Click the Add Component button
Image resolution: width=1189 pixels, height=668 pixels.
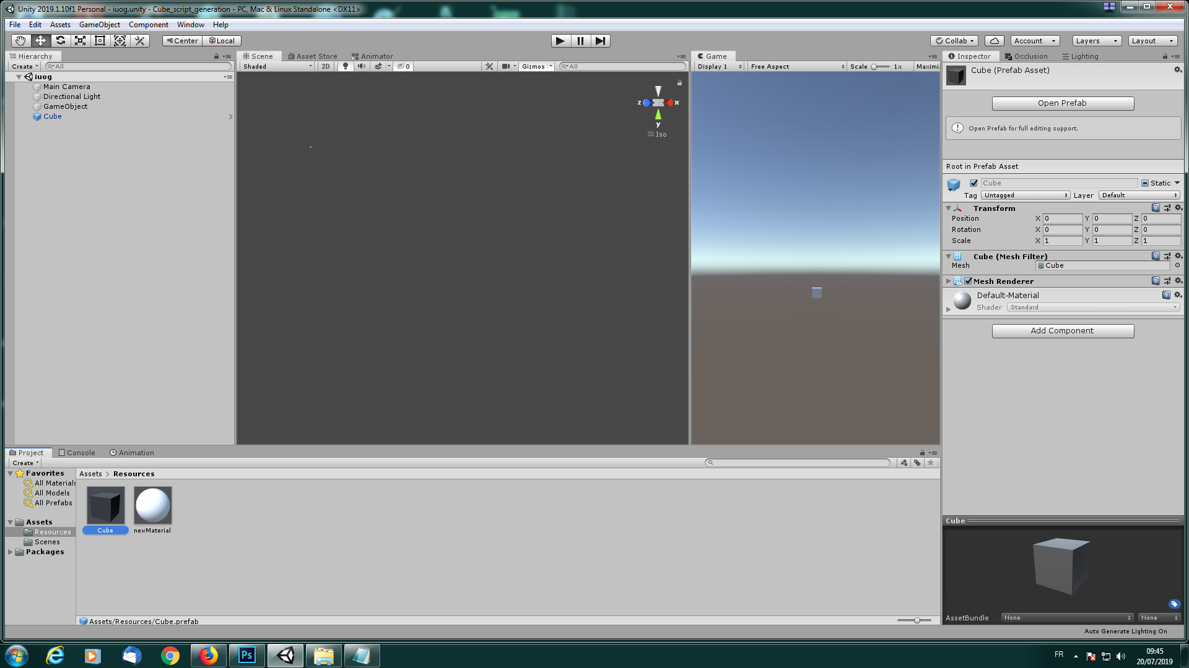point(1063,331)
